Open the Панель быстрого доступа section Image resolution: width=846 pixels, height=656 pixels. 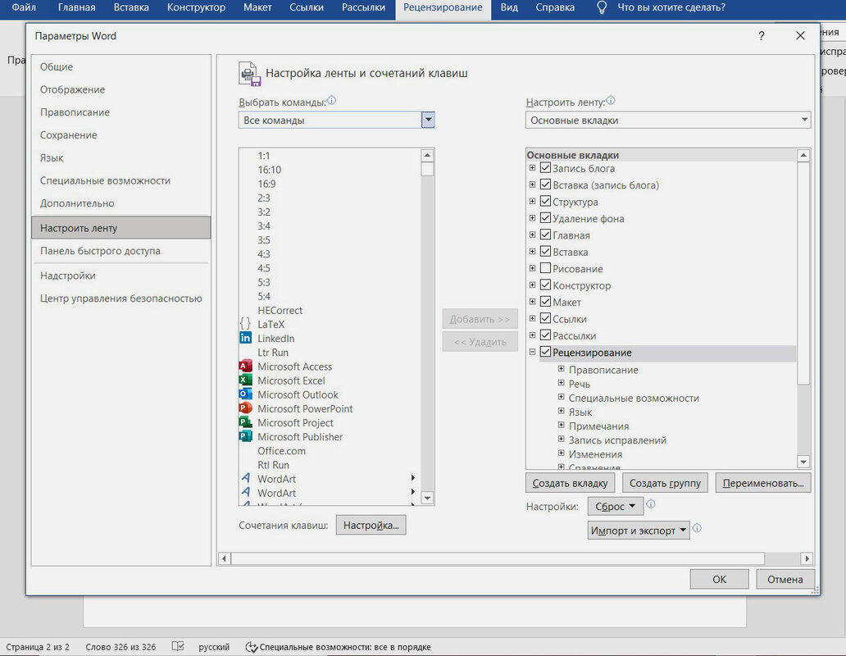[x=100, y=251]
